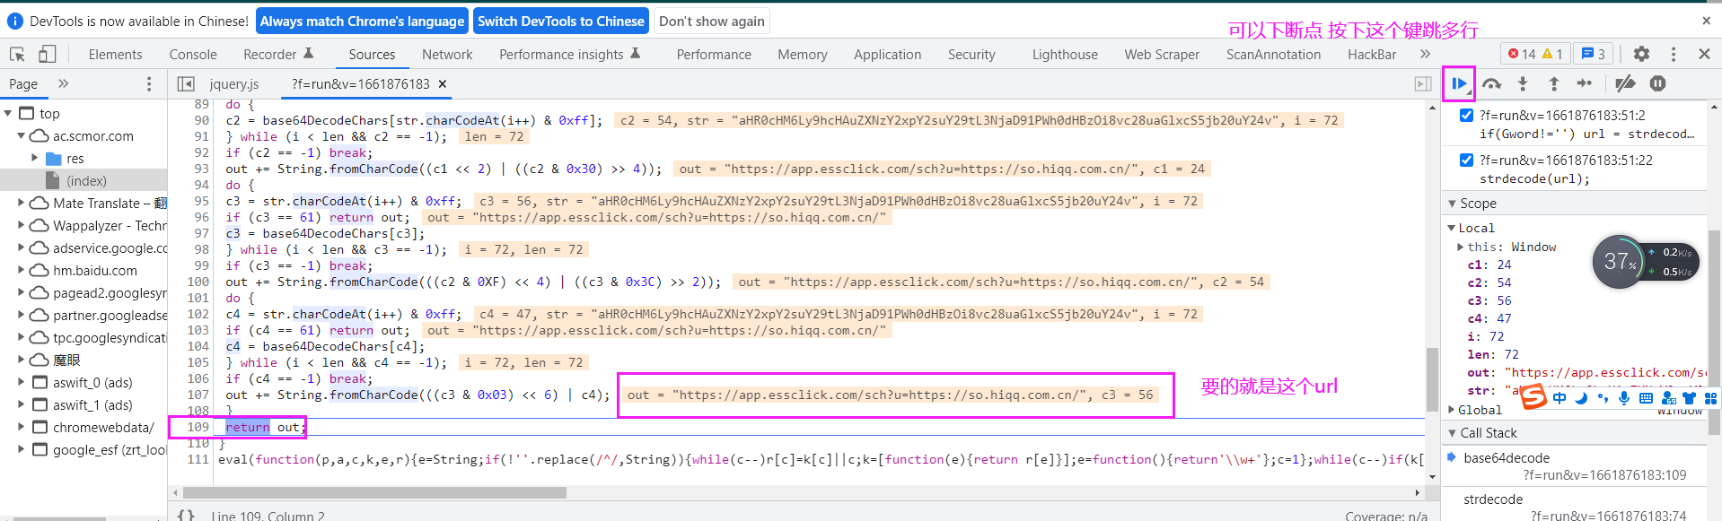Click the step over function icon
Screen dimensions: 1722x521
point(1491,83)
